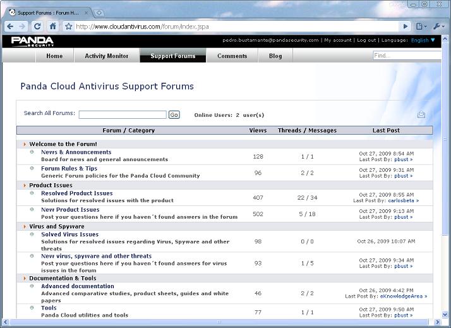This screenshot has width=451, height=328.
Task: Click the bullet icon beside Forum Rules & Tips
Action: [x=32, y=168]
